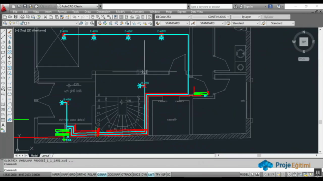Select the Ellipse draw tool
This screenshot has height=181, width=323.
(3, 78)
